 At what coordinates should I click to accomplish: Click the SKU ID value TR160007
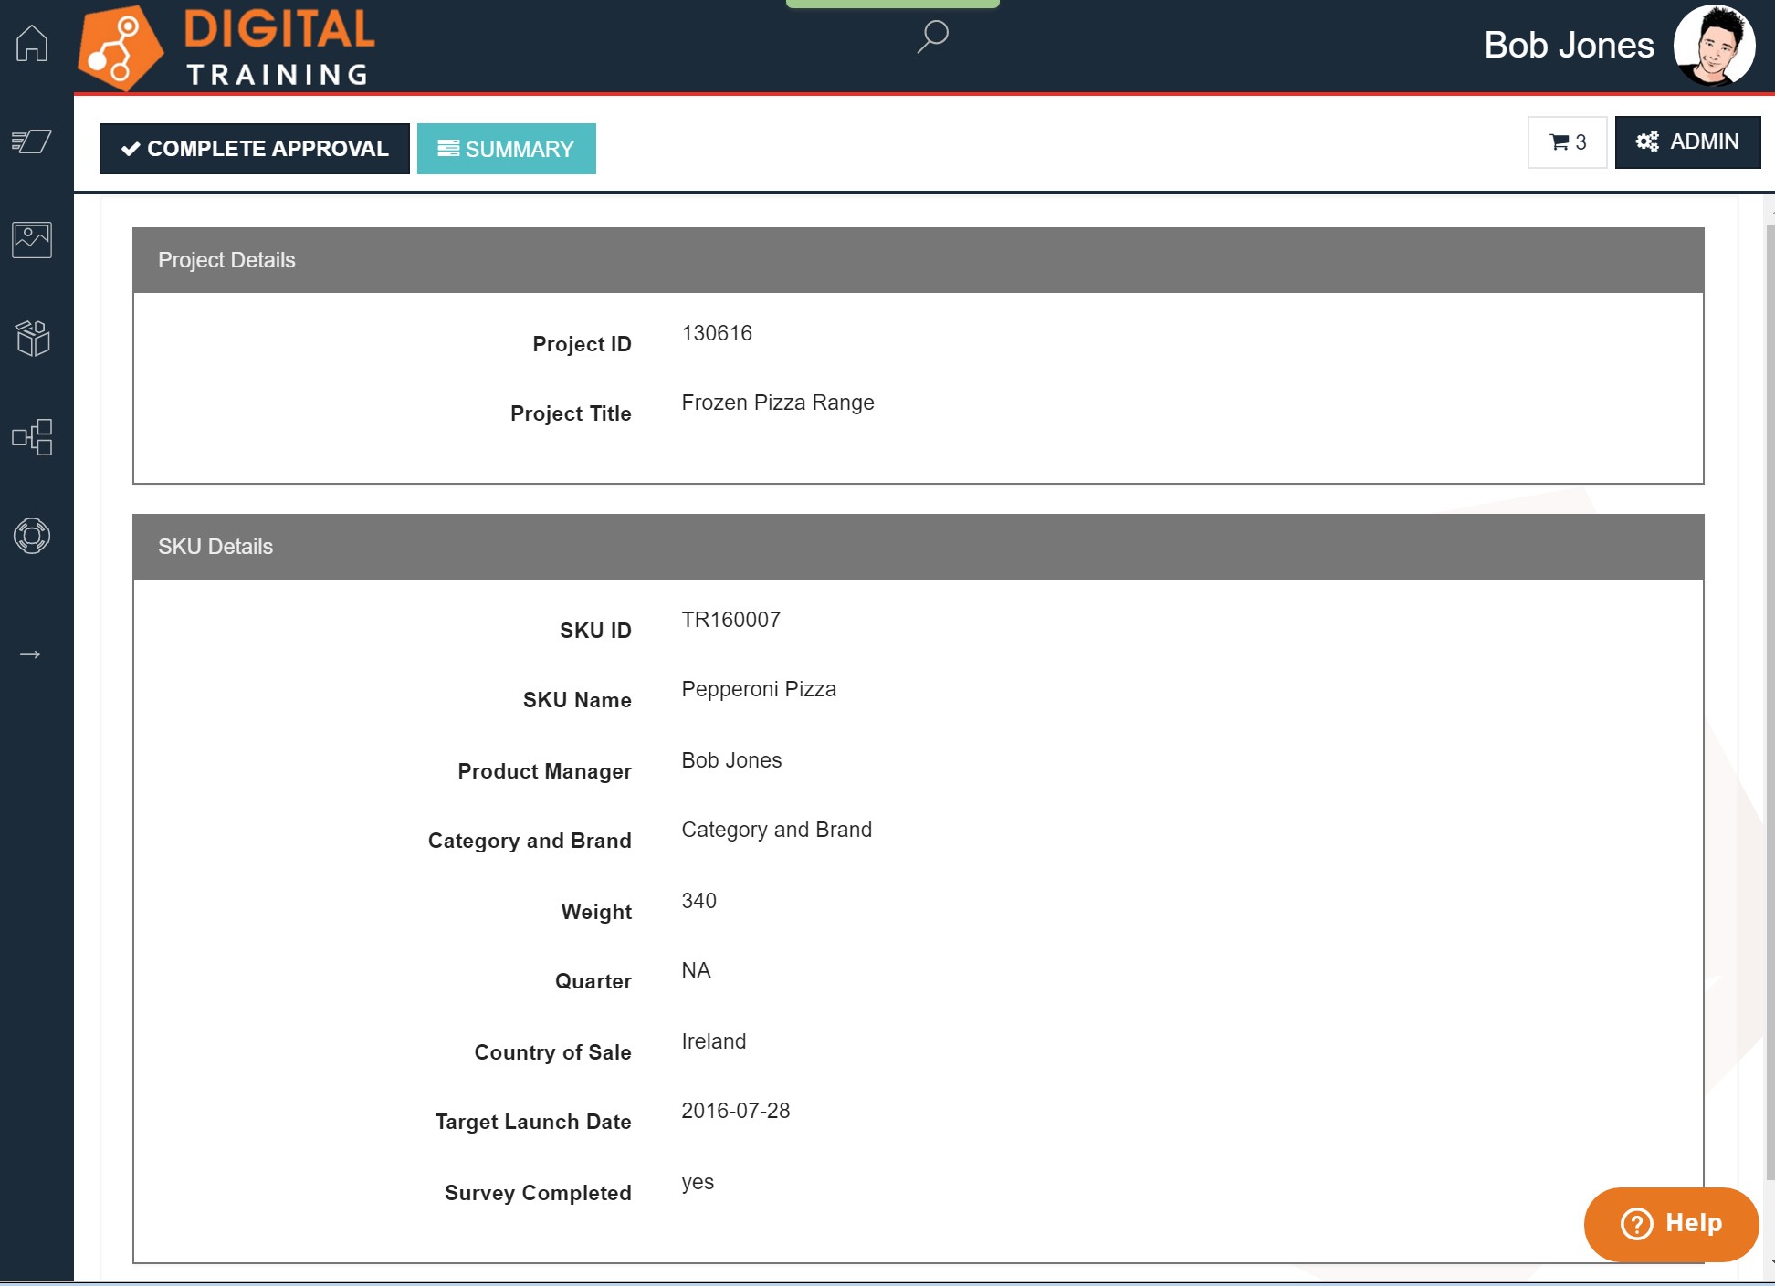coord(730,620)
